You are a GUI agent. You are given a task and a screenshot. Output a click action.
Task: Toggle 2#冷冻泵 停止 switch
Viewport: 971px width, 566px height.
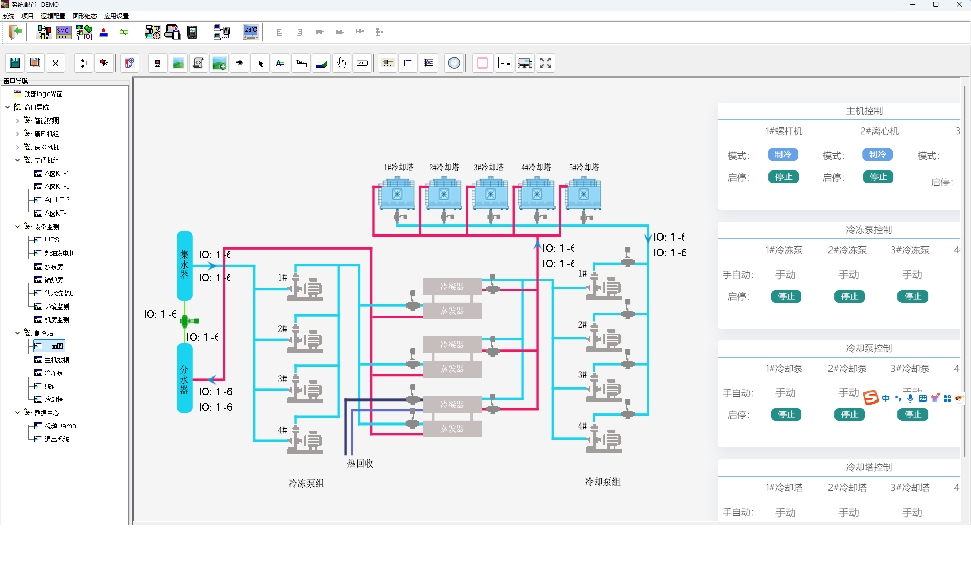click(x=849, y=296)
